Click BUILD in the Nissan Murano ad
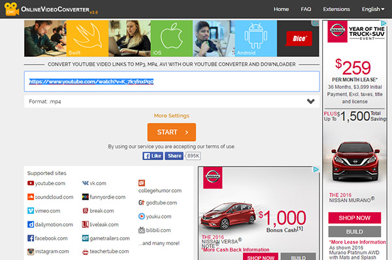 click(x=355, y=231)
